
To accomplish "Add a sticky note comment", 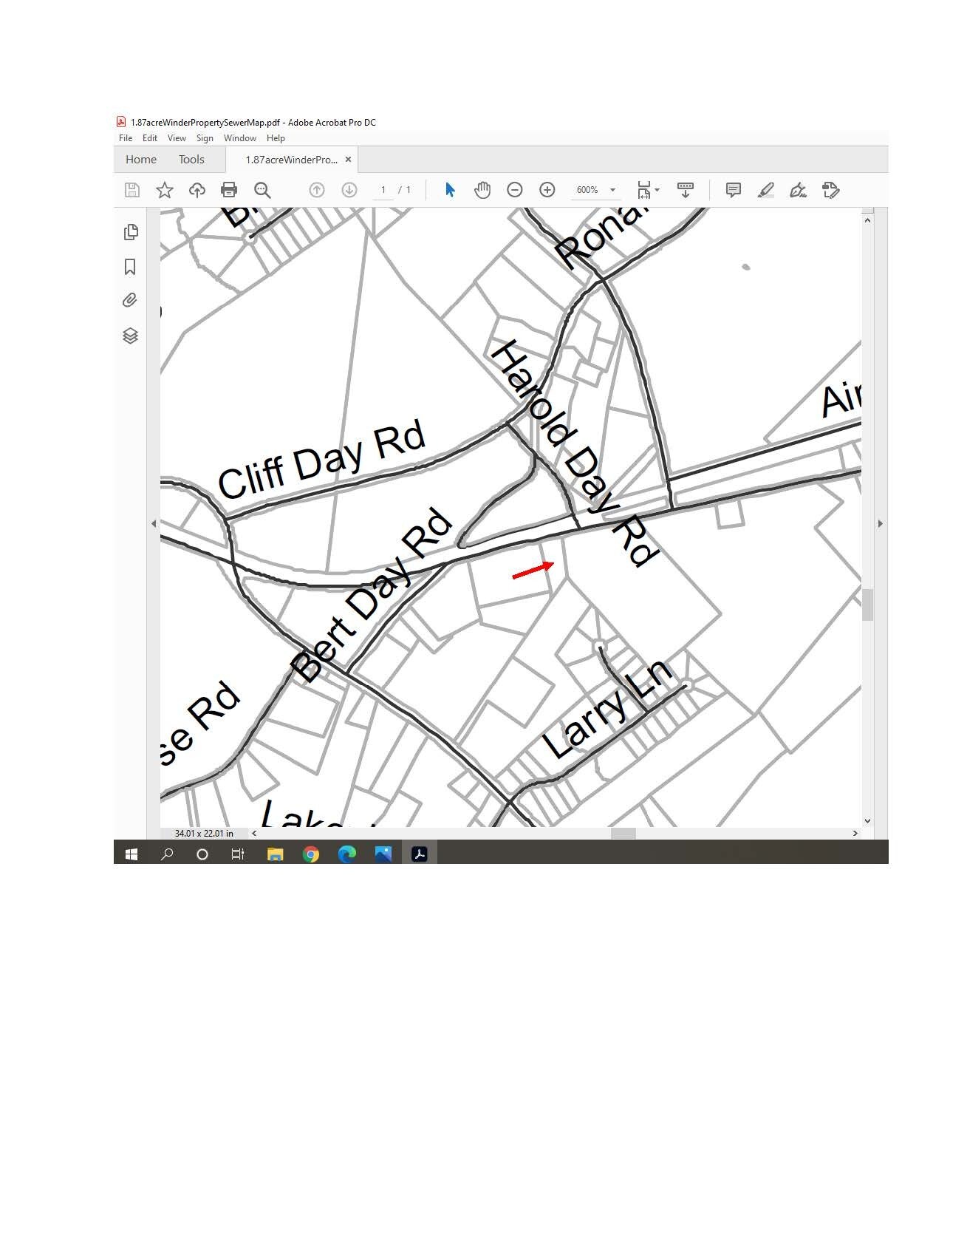I will tap(733, 190).
